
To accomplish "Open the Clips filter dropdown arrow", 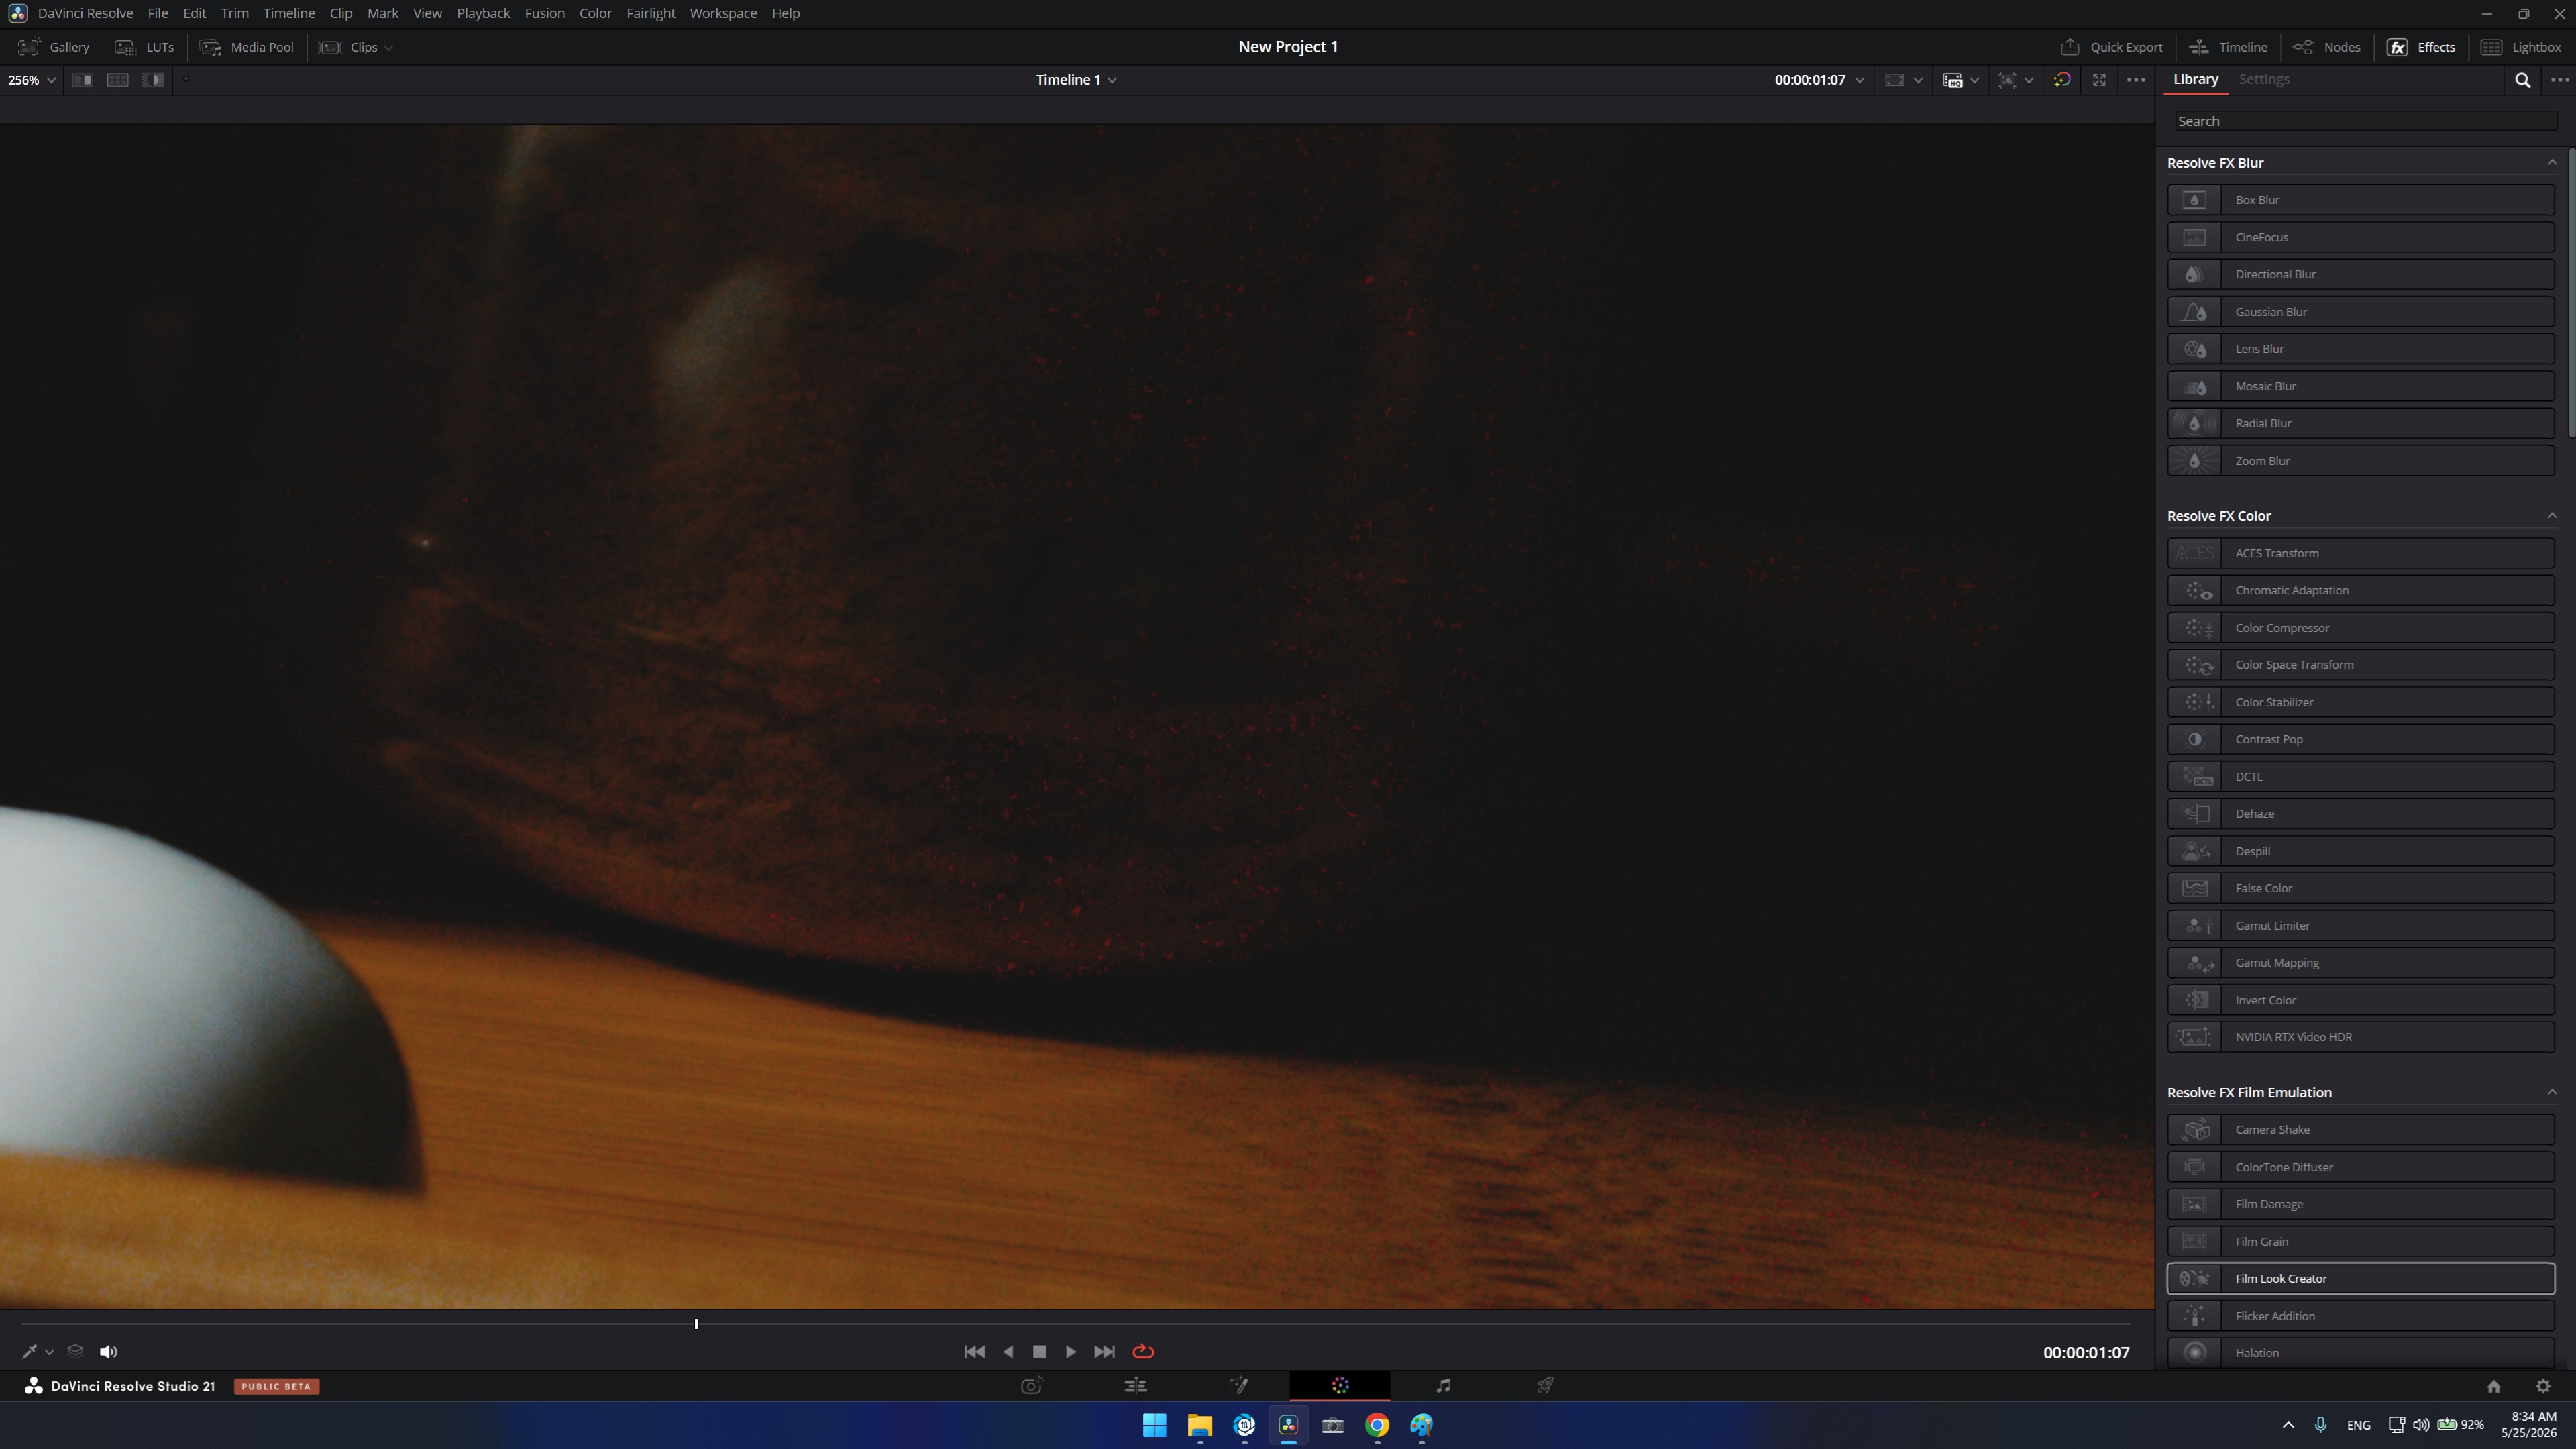I will pyautogui.click(x=389, y=47).
